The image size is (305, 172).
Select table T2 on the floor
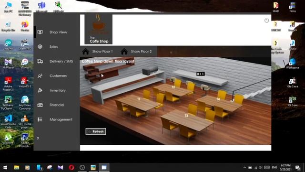173,87
